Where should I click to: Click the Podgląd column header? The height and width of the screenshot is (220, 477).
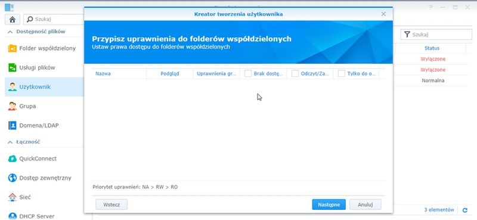tap(170, 74)
